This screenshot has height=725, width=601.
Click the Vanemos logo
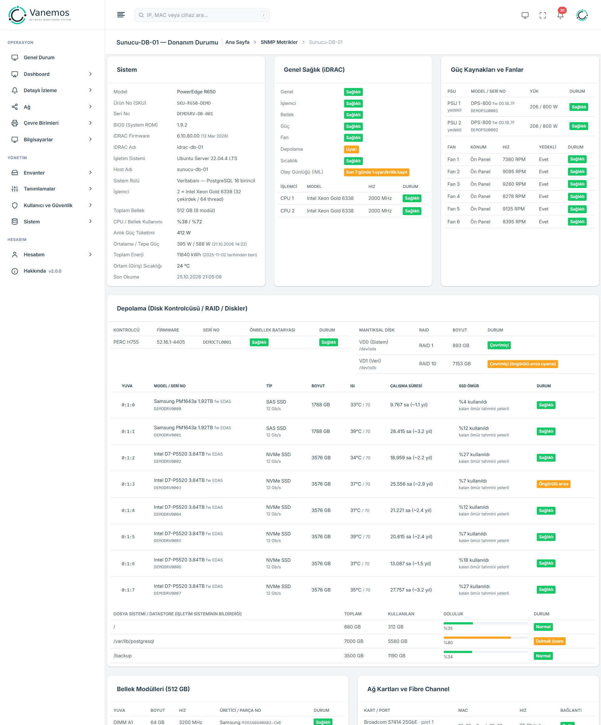(x=40, y=15)
